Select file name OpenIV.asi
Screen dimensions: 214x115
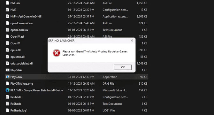tap(17, 36)
